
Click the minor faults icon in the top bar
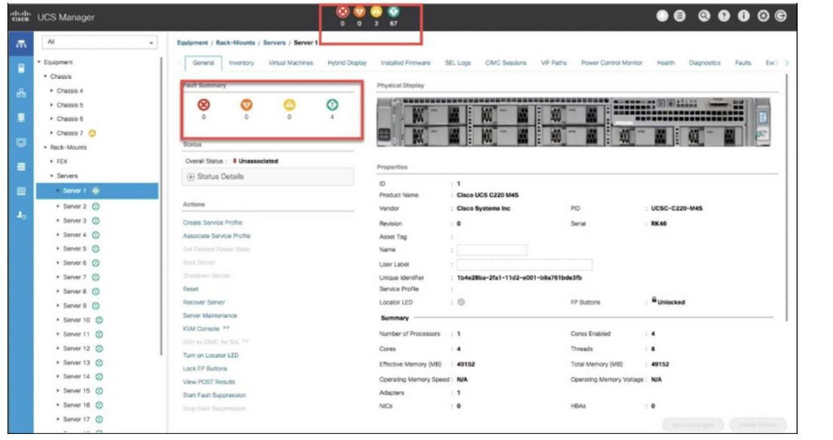(376, 11)
